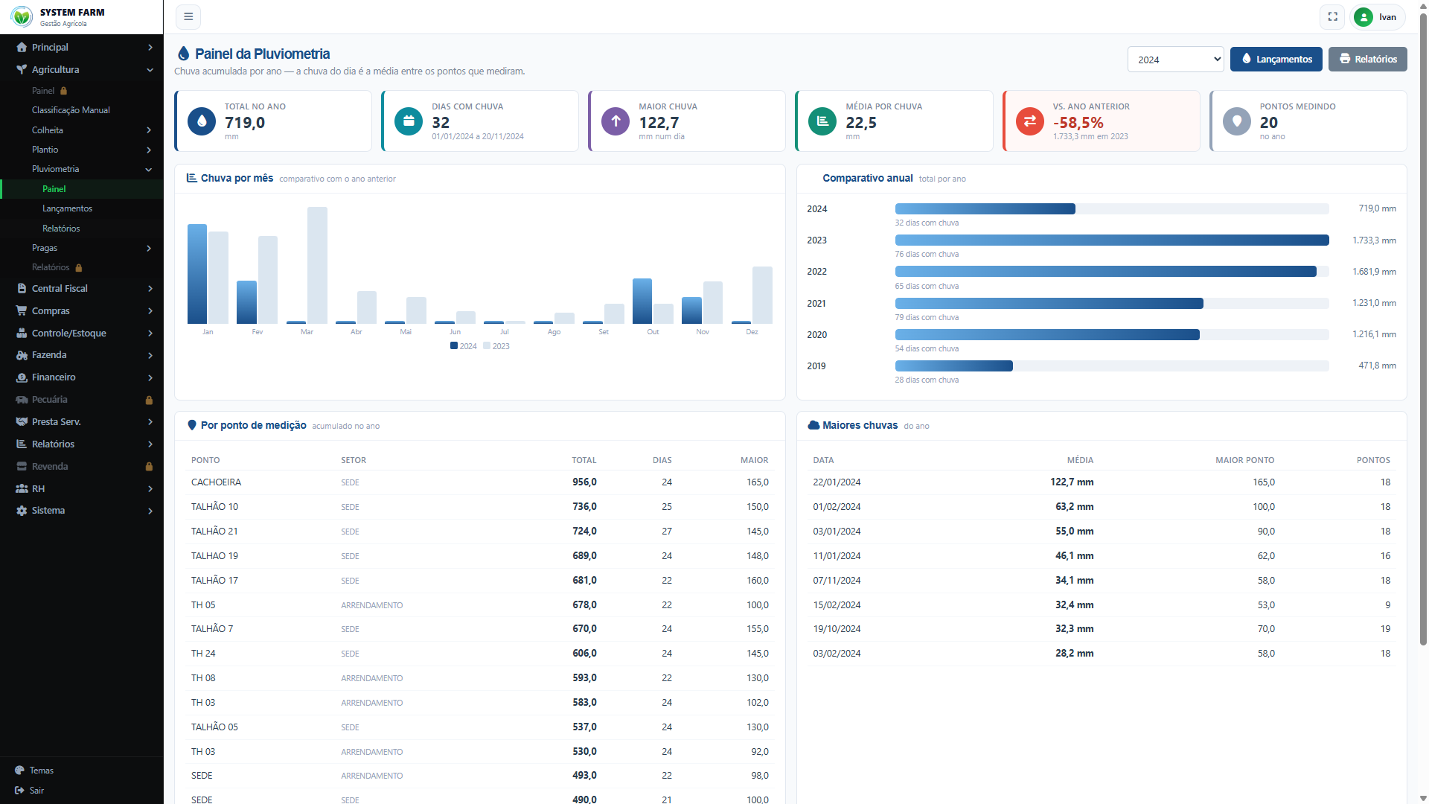
Task: Click the lock icon beside Pecuária
Action: pos(149,400)
